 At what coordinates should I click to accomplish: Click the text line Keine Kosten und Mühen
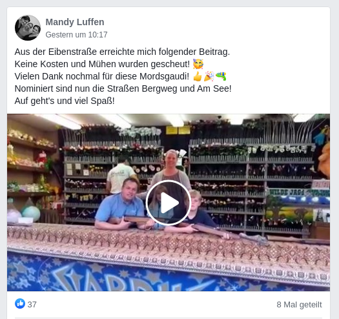102,64
